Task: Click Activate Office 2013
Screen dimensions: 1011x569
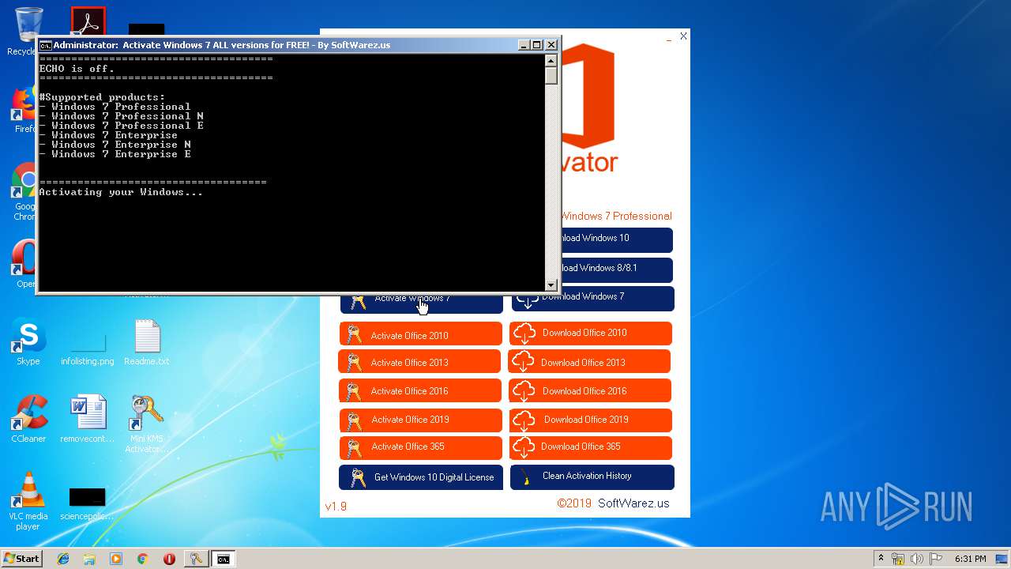Action: pyautogui.click(x=419, y=362)
